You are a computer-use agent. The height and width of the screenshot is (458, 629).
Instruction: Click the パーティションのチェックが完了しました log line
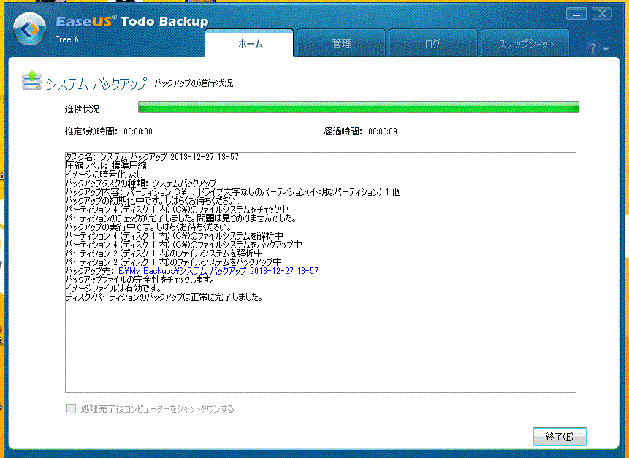(x=181, y=218)
